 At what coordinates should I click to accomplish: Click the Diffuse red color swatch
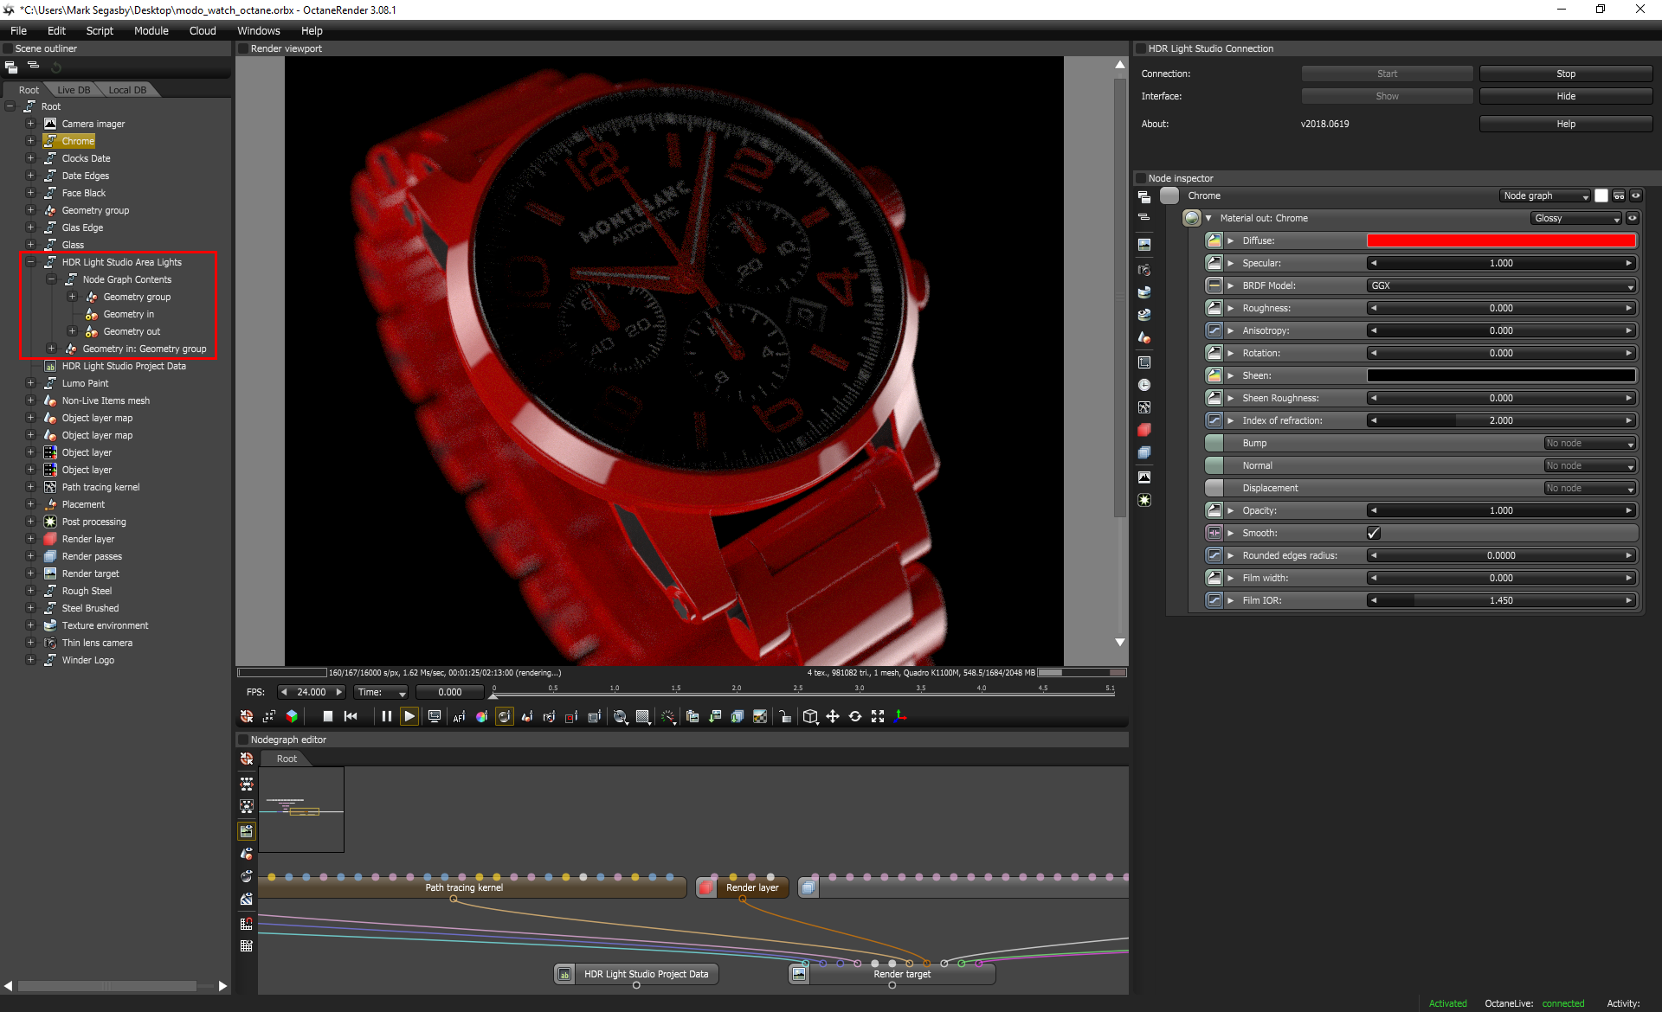coord(1500,240)
